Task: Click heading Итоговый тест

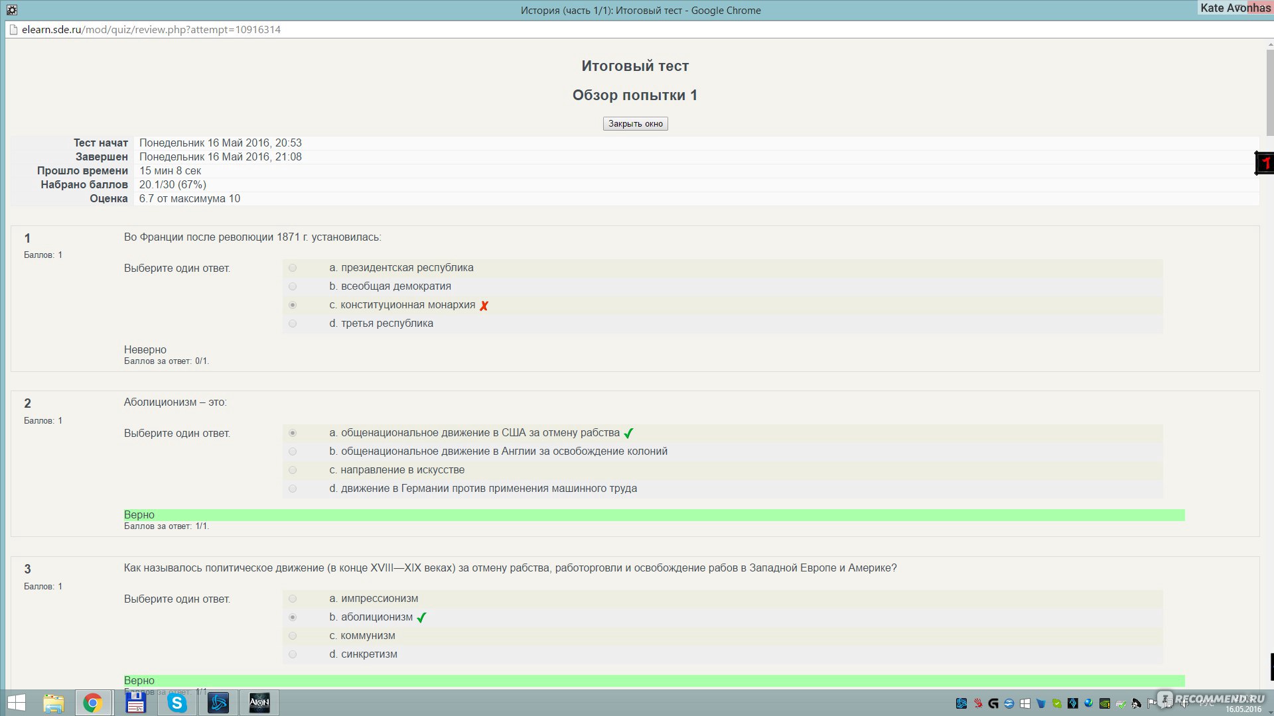Action: [x=635, y=66]
